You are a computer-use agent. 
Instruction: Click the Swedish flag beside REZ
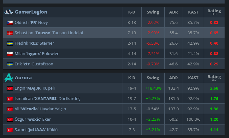pyautogui.click(x=10, y=43)
